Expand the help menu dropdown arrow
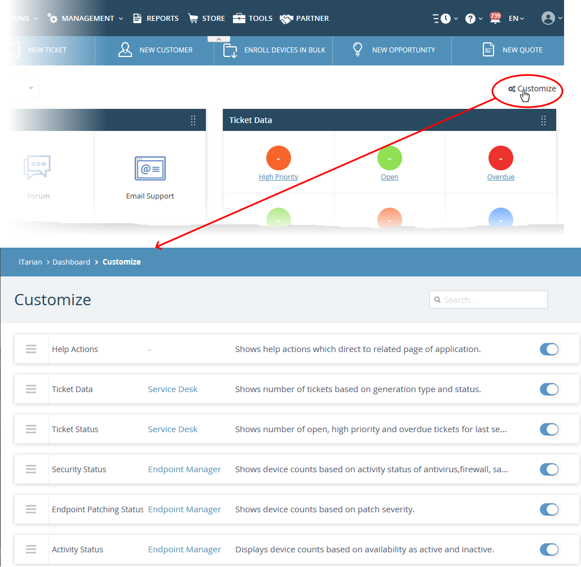 coord(481,19)
